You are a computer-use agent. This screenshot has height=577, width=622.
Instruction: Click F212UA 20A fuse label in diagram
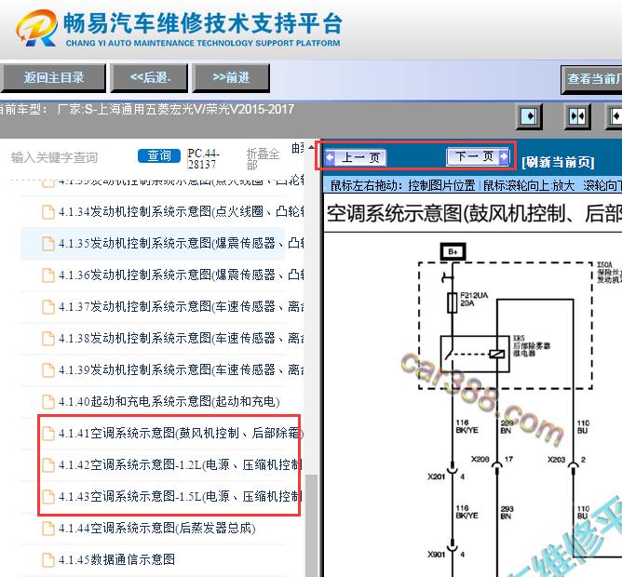coord(474,299)
